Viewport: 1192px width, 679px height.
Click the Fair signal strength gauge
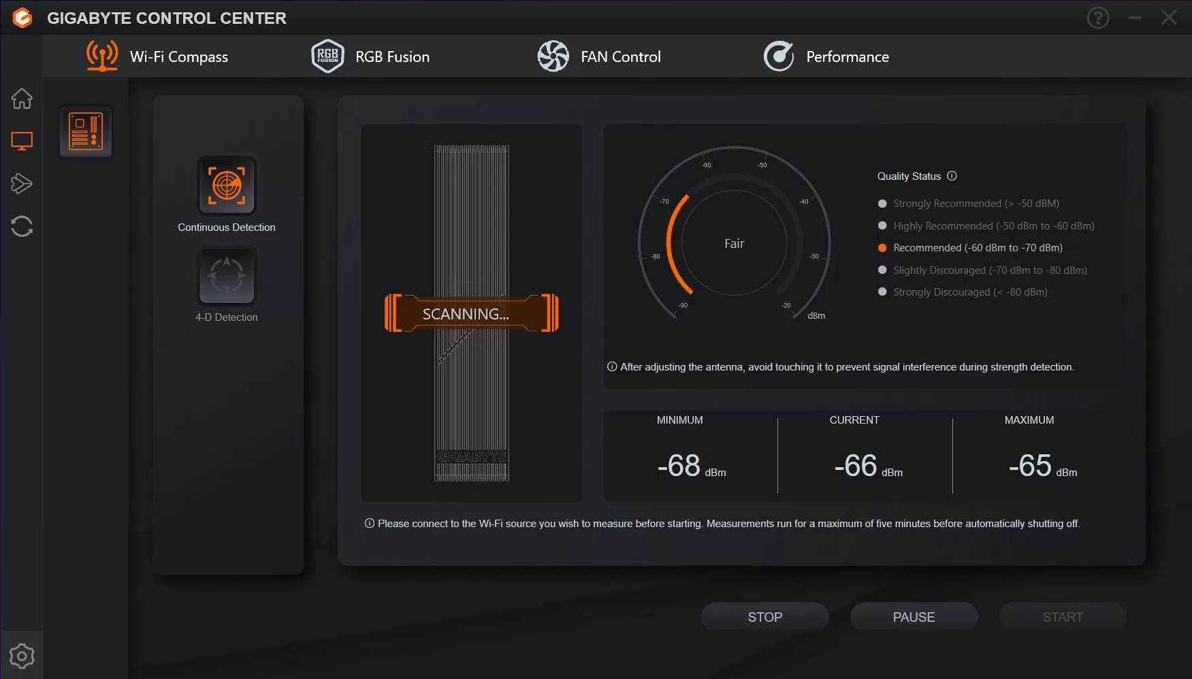tap(734, 243)
